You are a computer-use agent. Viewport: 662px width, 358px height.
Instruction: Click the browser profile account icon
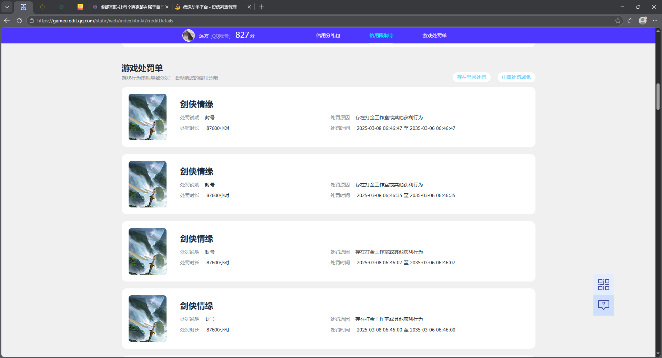643,21
